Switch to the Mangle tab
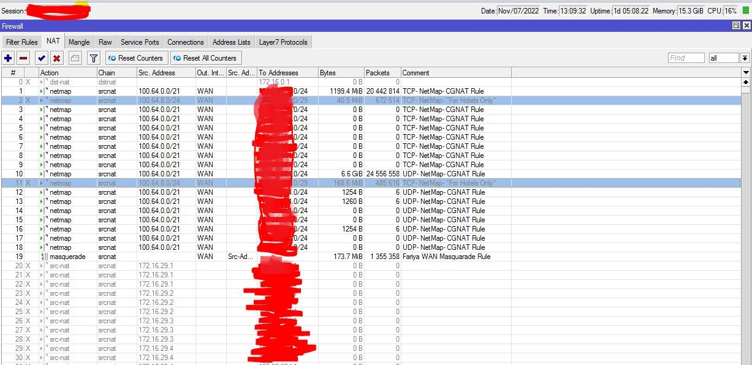The height and width of the screenshot is (365, 752). [x=79, y=42]
